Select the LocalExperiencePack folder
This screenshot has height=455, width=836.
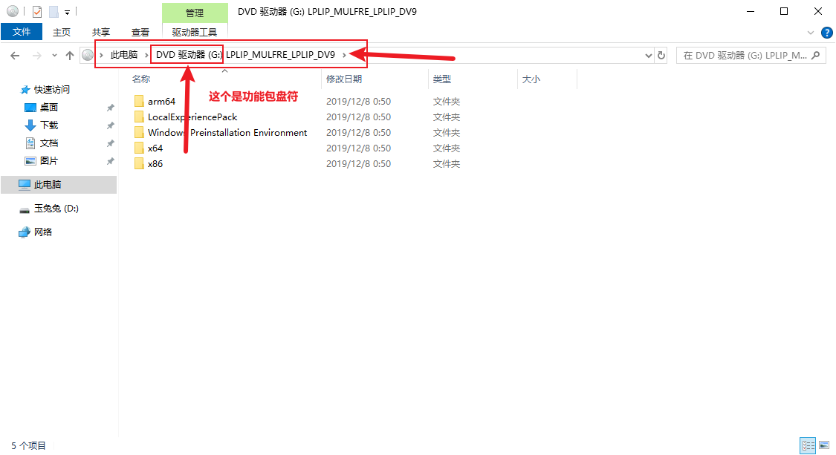point(192,117)
